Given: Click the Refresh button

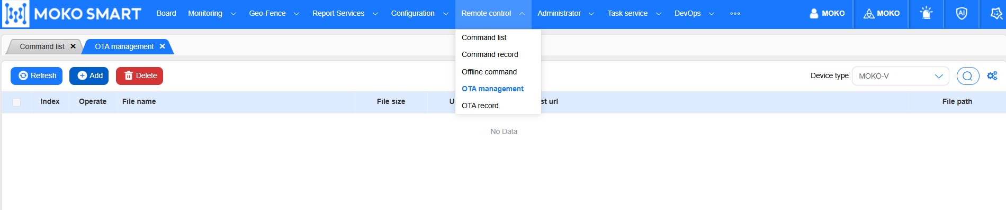Looking at the screenshot, I should pyautogui.click(x=37, y=76).
